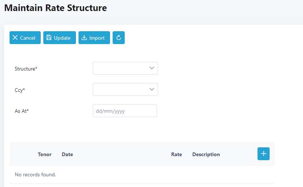Open the Ccy currency combo box
This screenshot has width=303, height=187.
coord(121,89)
